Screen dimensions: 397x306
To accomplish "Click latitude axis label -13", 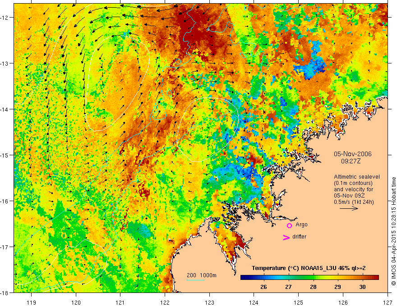I will pyautogui.click(x=5, y=63).
